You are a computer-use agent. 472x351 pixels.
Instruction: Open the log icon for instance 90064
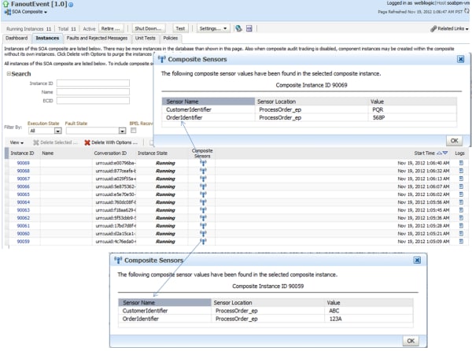pos(461,201)
